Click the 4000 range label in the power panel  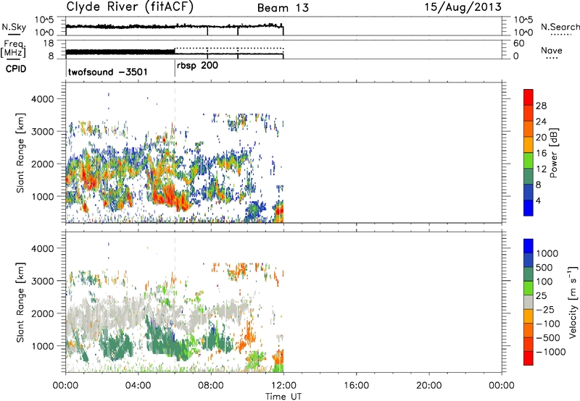pos(42,99)
